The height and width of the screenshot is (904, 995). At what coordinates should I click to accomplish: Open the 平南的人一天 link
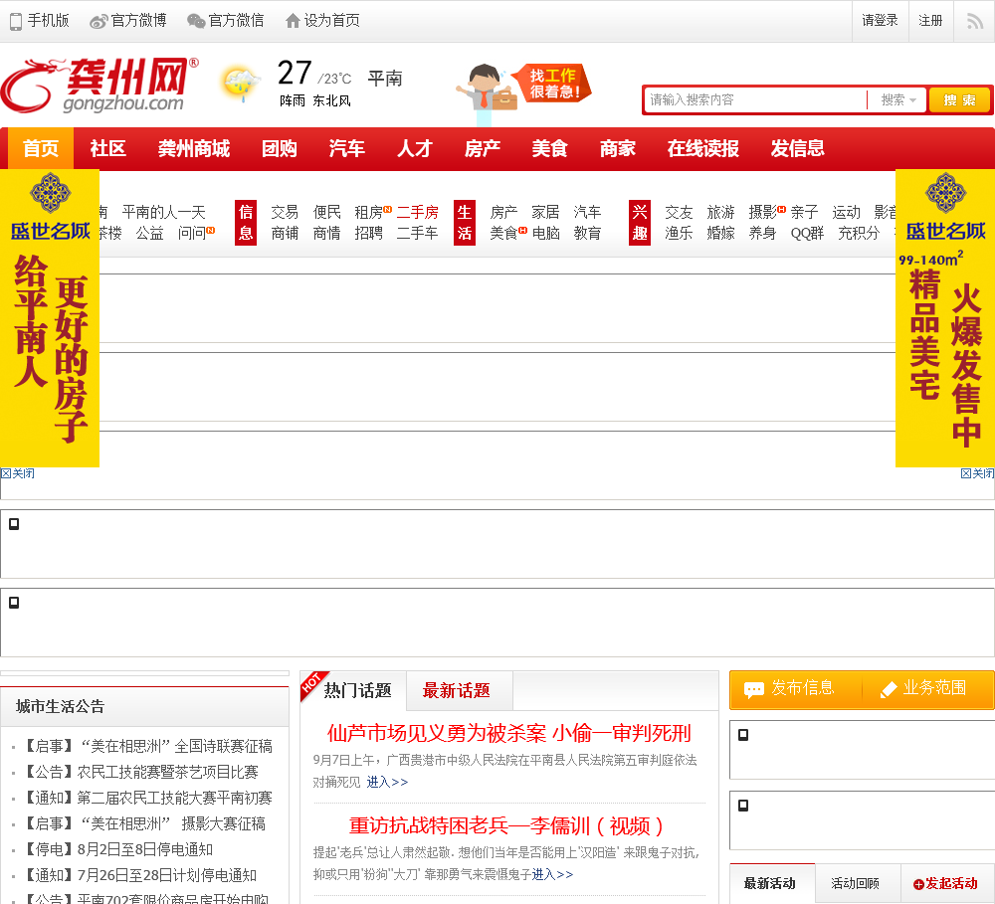164,212
